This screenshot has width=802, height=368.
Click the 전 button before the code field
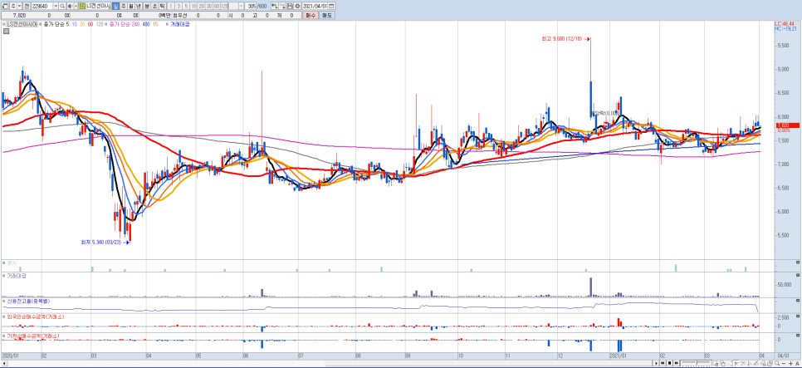pos(27,6)
